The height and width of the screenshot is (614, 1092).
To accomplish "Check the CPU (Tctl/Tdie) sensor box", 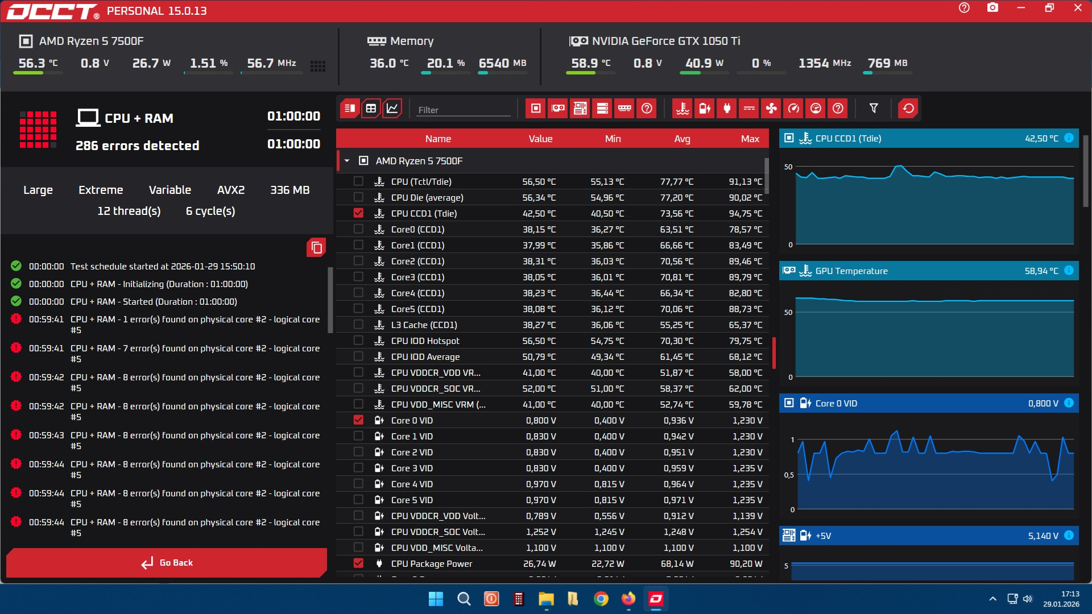I will [358, 181].
